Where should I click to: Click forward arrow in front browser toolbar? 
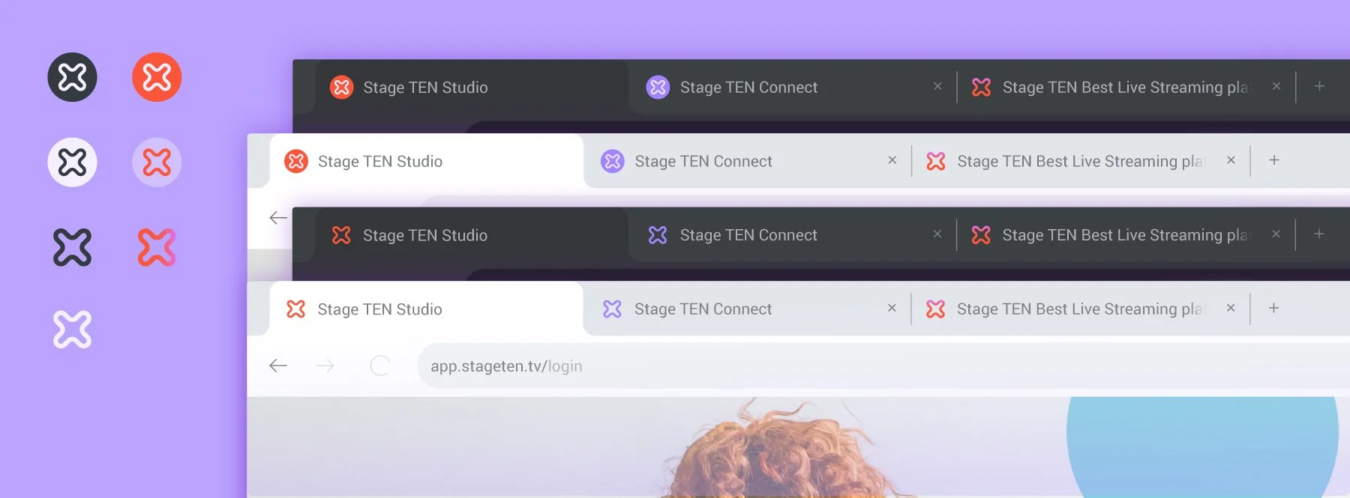(x=325, y=365)
